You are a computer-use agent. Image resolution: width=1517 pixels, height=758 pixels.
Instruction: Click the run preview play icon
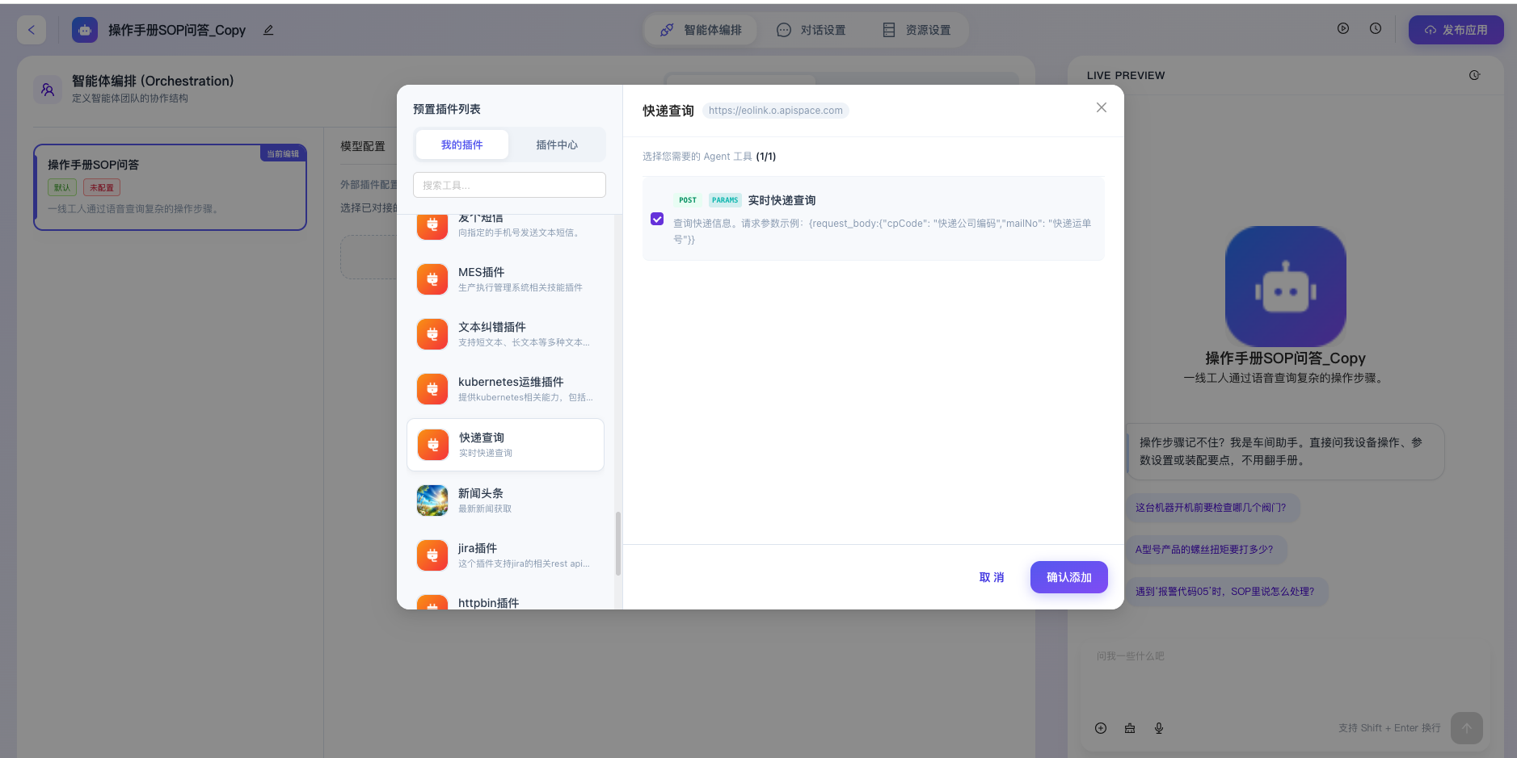(1342, 28)
